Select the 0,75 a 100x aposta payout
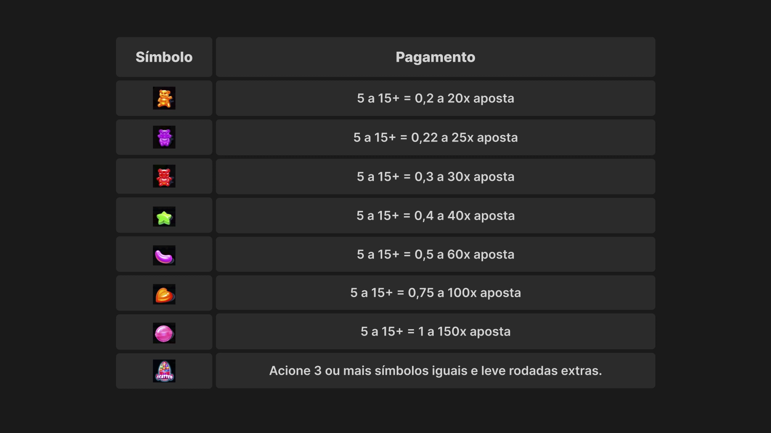The height and width of the screenshot is (433, 771). point(435,293)
